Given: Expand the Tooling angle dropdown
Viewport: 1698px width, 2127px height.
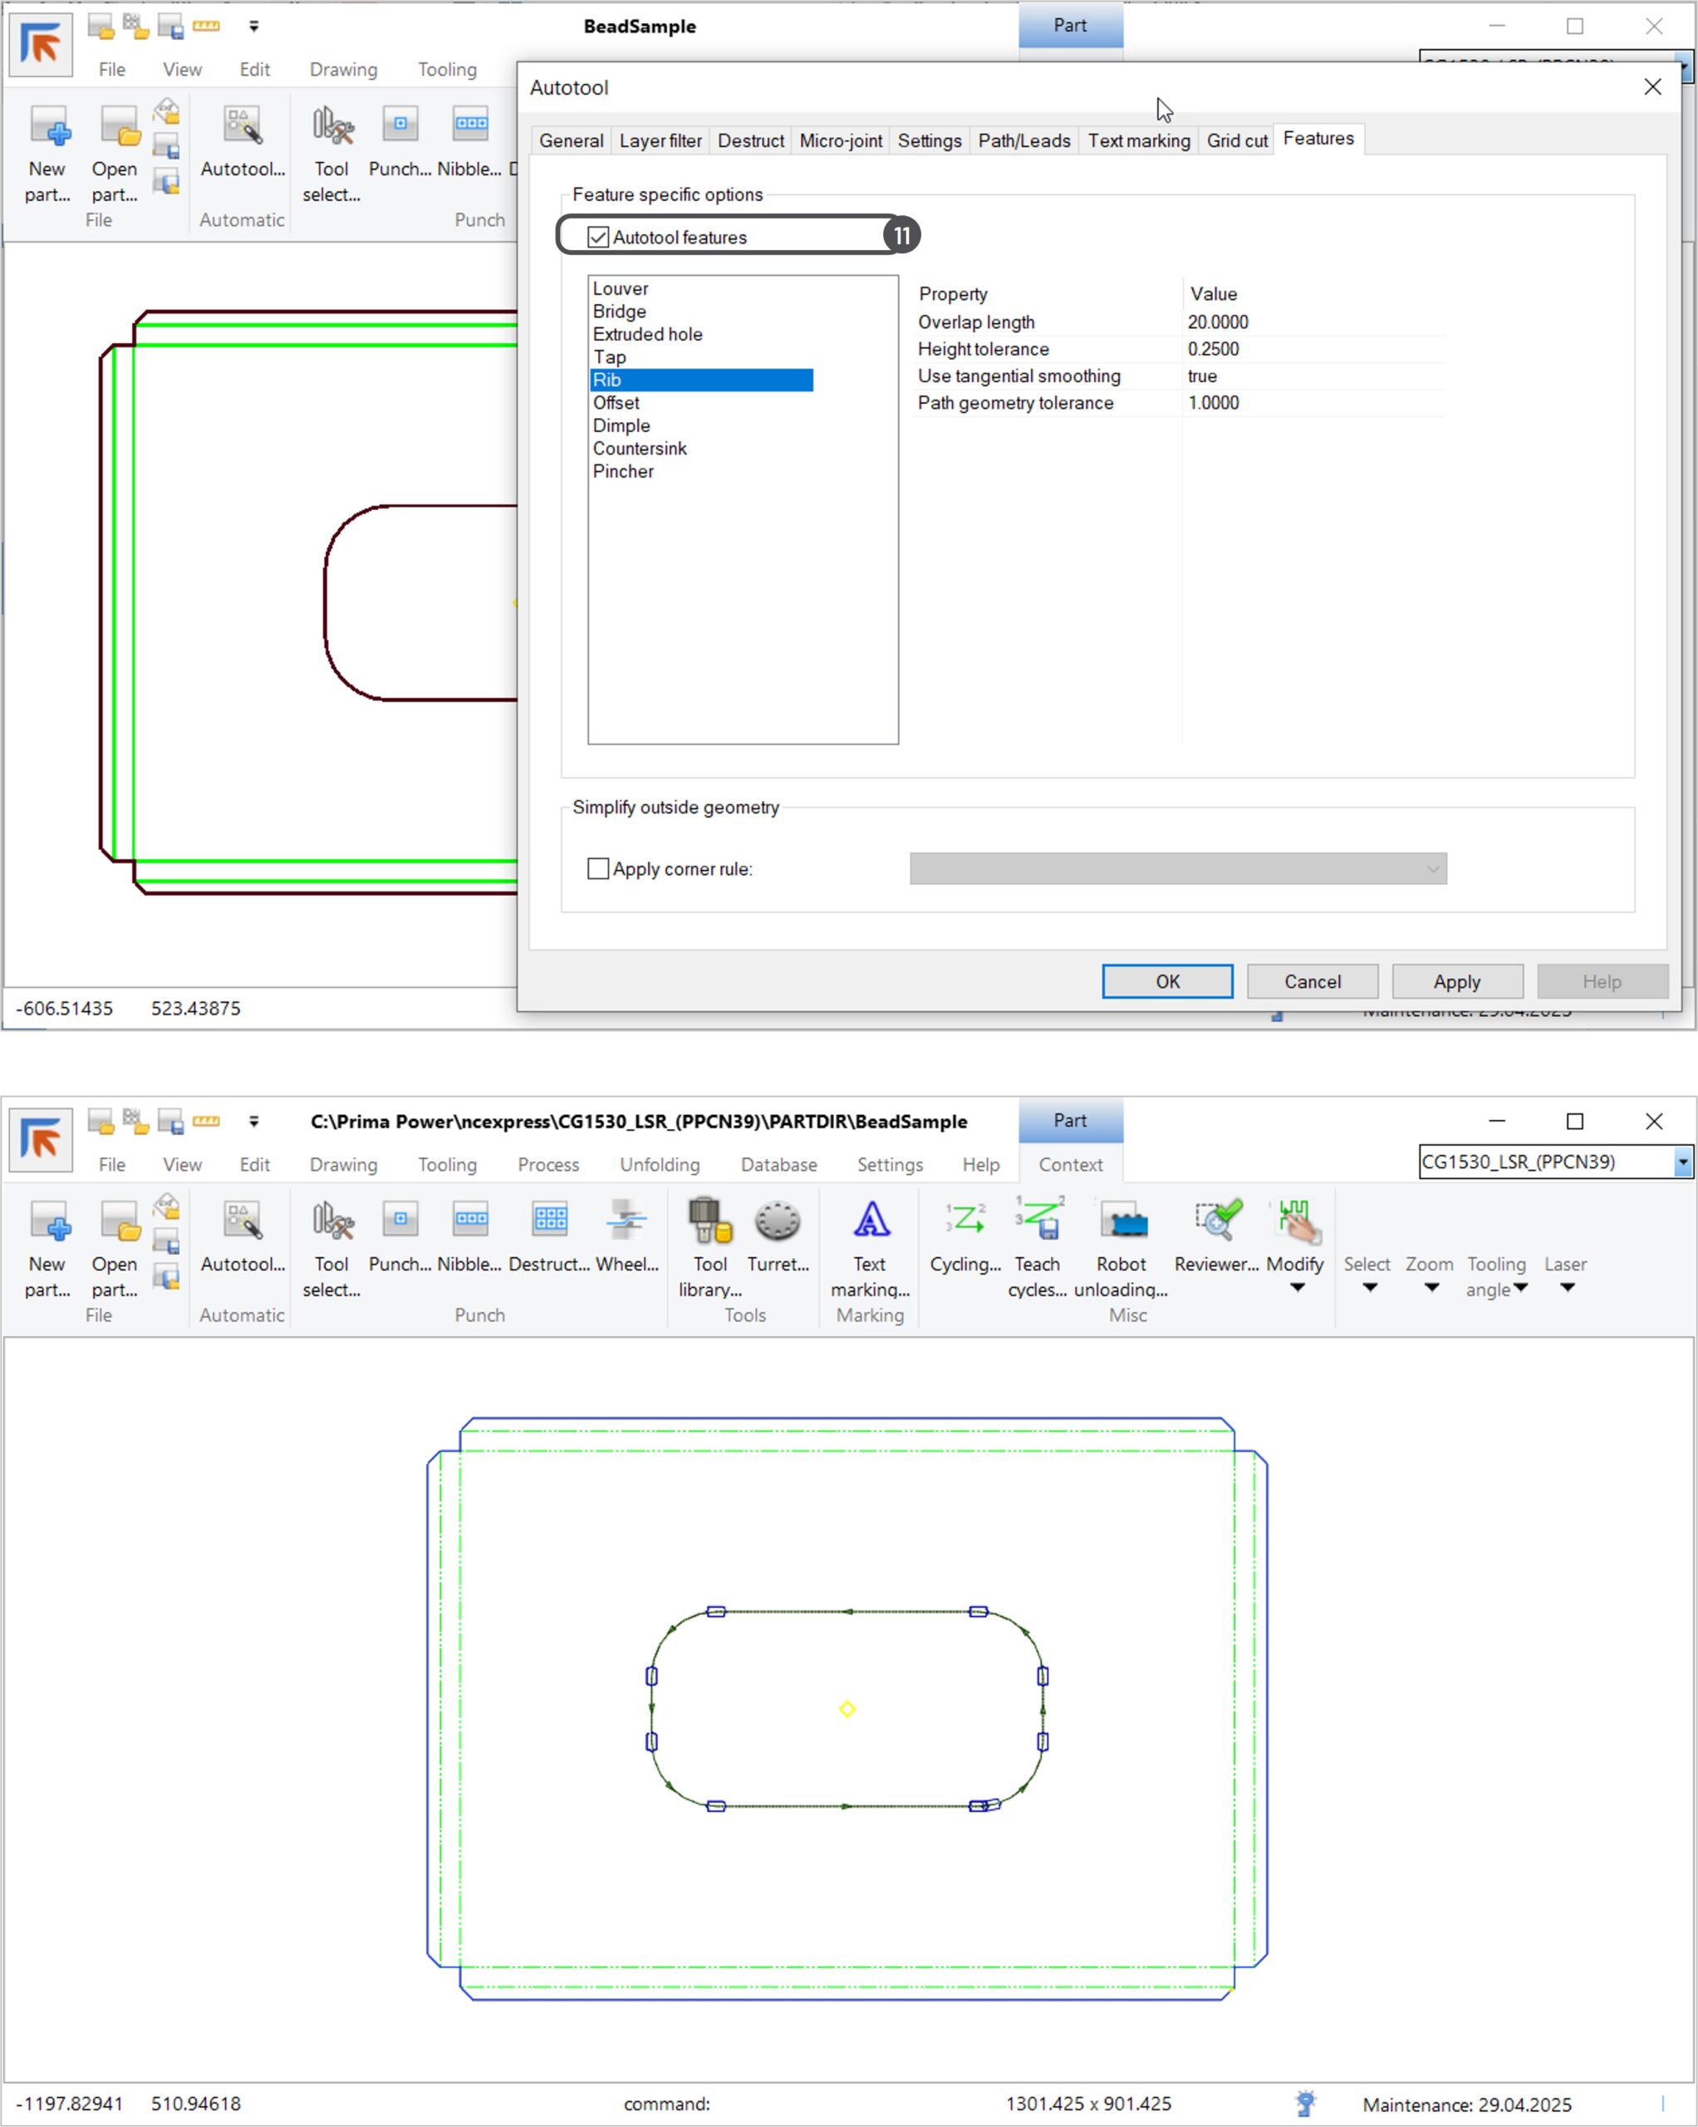Looking at the screenshot, I should click(1519, 1288).
